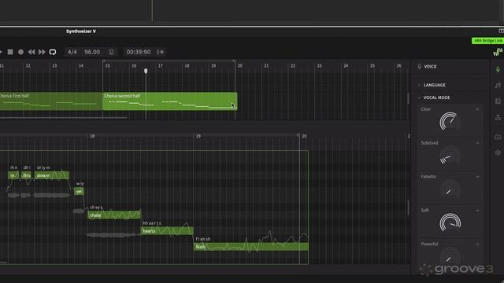Click the 'hh aa r t s' phoneme label
504x283 pixels.
click(x=152, y=223)
